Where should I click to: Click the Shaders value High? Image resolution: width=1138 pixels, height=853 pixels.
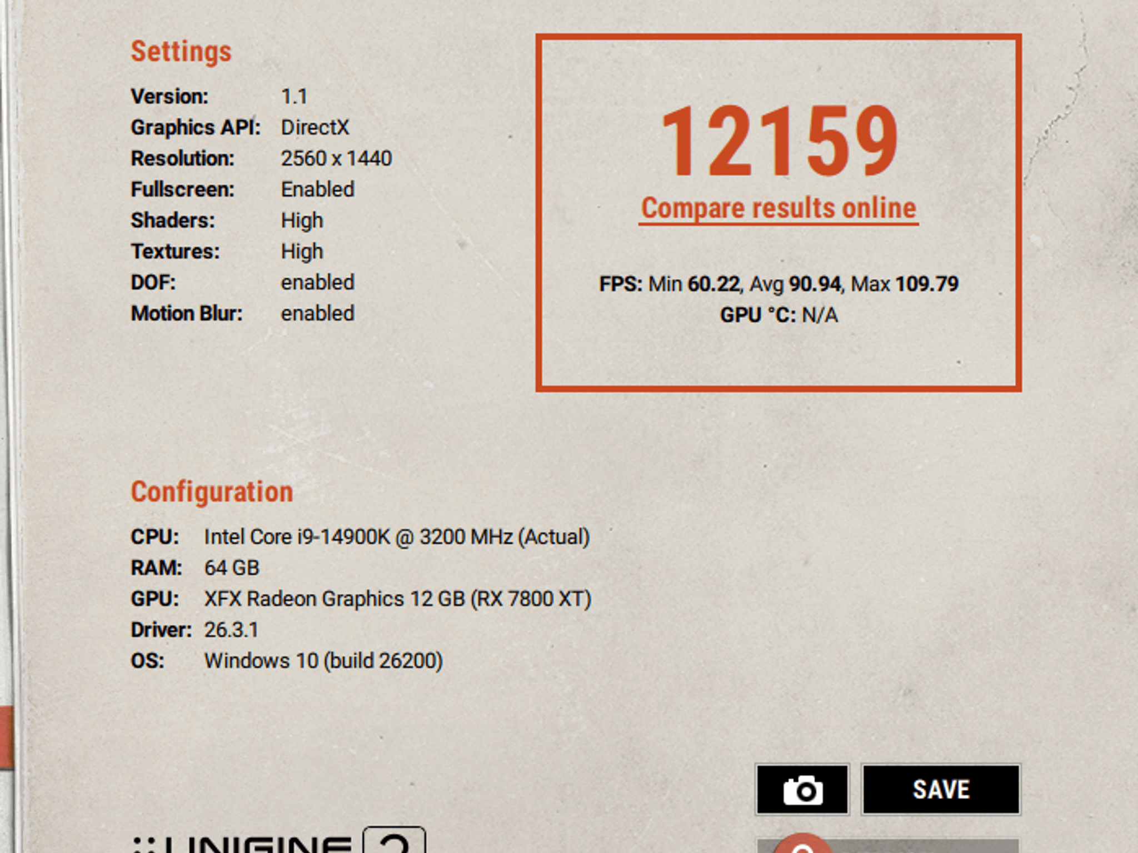[x=302, y=221]
